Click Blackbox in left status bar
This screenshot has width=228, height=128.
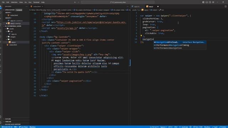coord(32,127)
